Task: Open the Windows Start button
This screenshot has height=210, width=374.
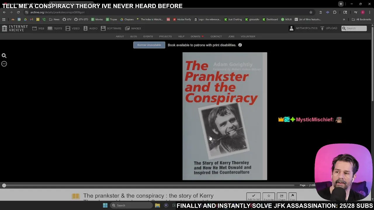Action: (x=105, y=205)
